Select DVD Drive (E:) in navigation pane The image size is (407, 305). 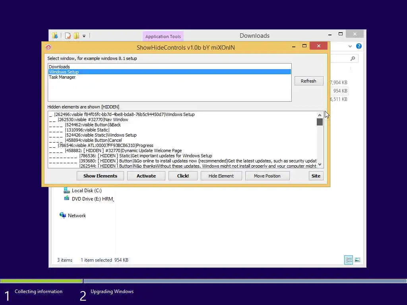[89, 199]
